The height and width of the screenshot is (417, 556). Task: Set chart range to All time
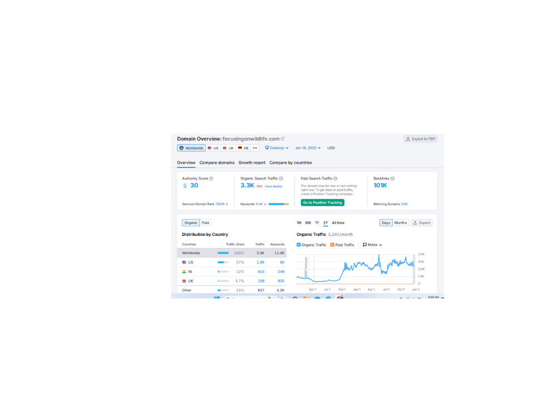pos(338,223)
